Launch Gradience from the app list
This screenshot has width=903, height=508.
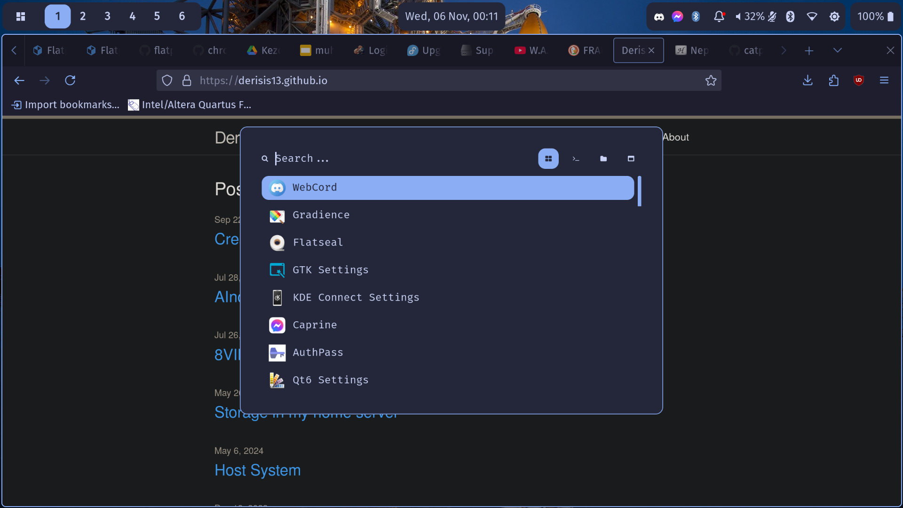point(321,215)
